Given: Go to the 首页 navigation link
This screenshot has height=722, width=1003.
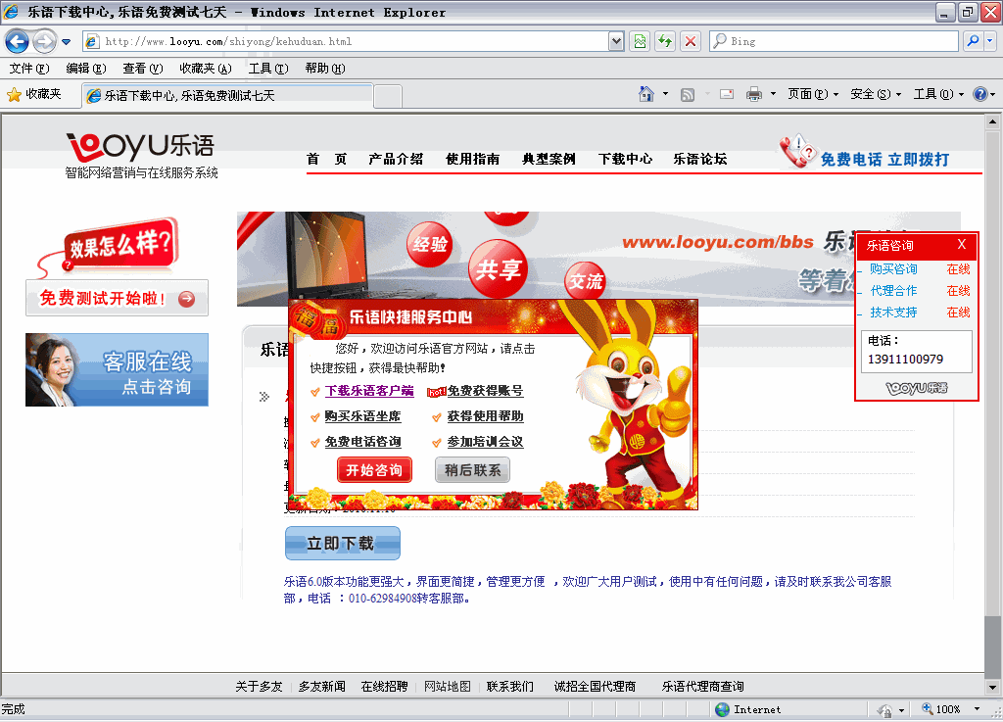Looking at the screenshot, I should [x=326, y=160].
